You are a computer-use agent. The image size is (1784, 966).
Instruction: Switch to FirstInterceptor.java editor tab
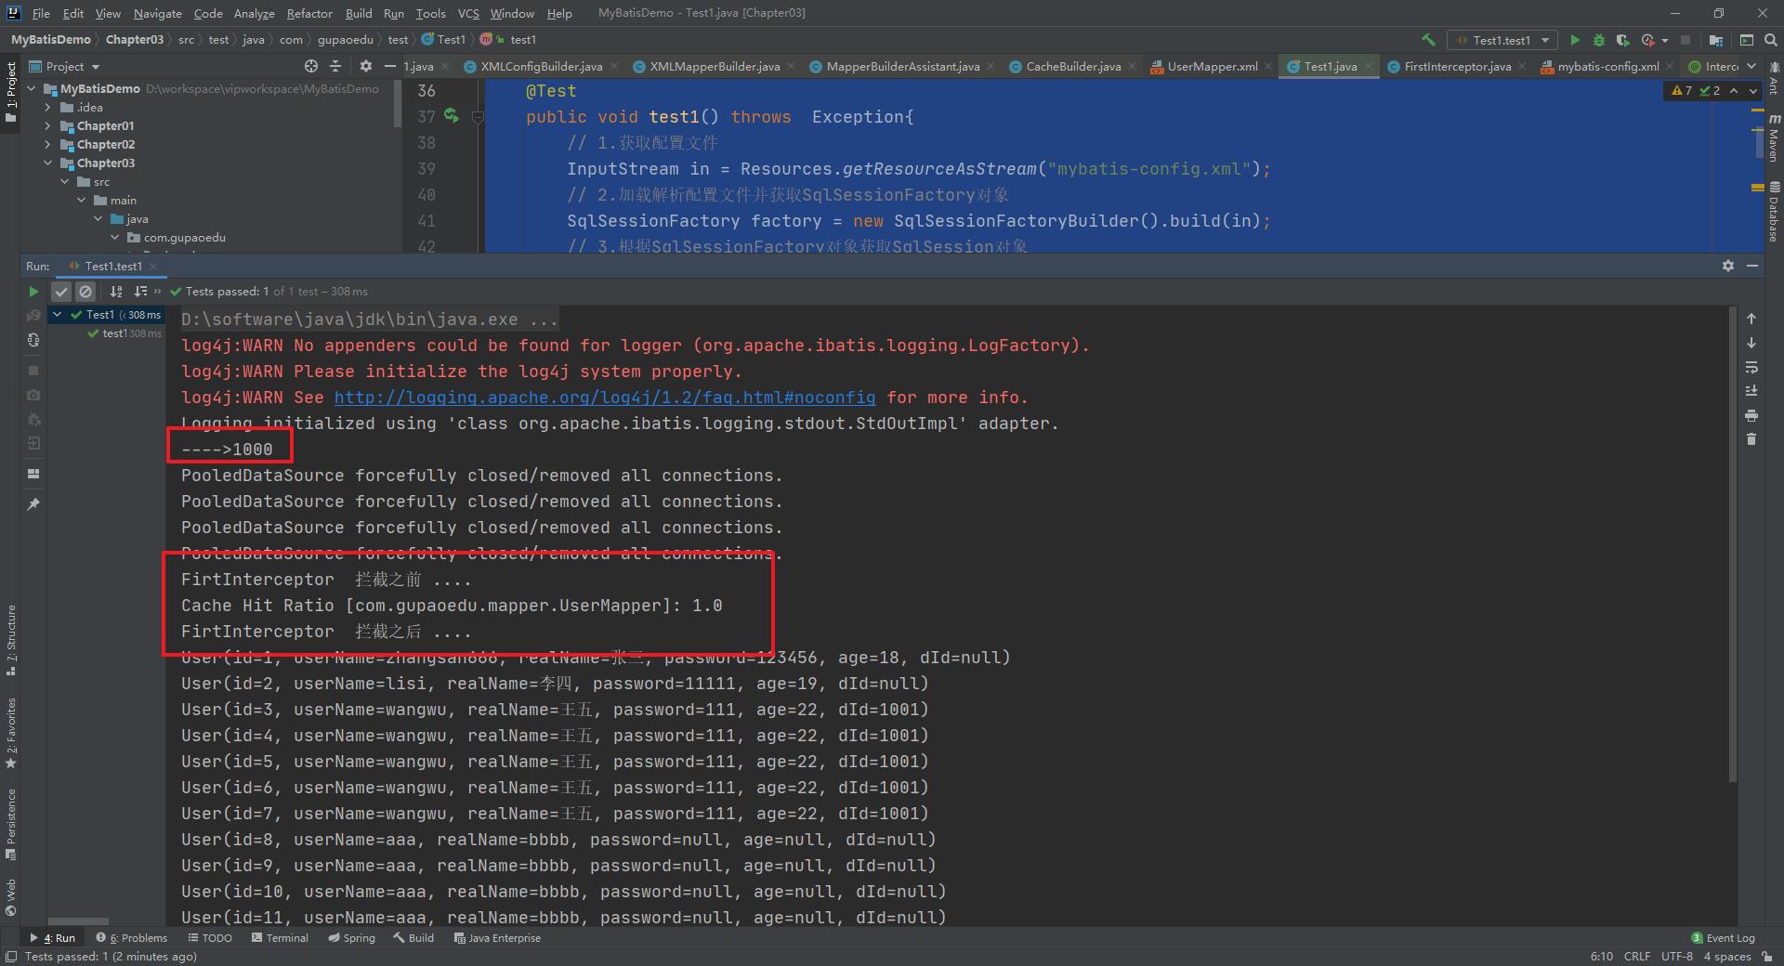pyautogui.click(x=1457, y=66)
